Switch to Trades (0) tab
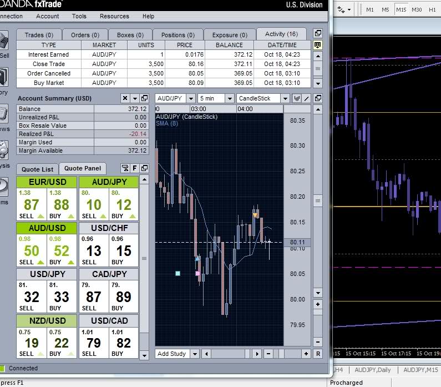This screenshot has height=387, width=441. 39,35
